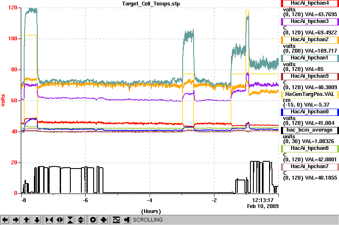Click the 100 label on the y-axis
This screenshot has height=225, width=339.
pyautogui.click(x=13, y=39)
